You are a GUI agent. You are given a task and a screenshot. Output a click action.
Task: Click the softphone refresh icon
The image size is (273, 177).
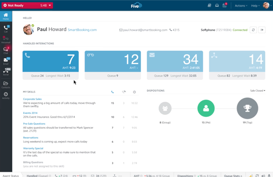[253, 30]
